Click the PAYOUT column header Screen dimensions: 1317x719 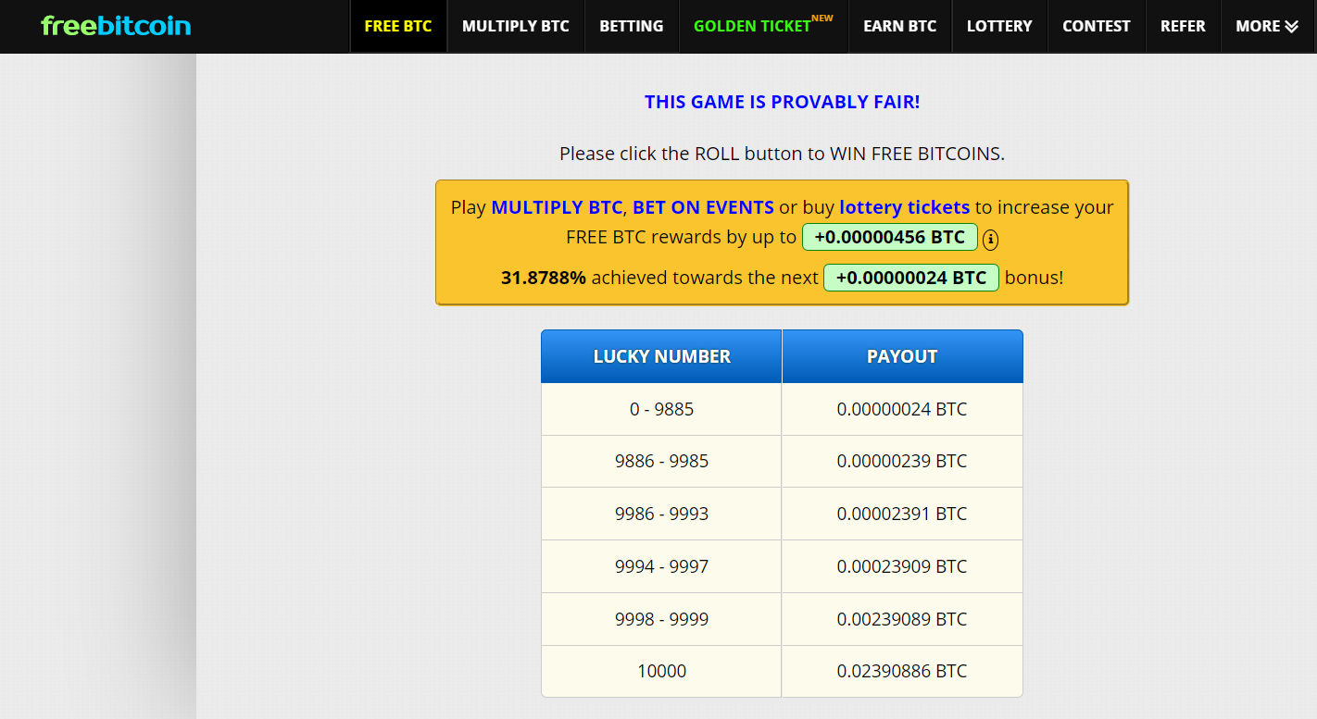coord(903,356)
